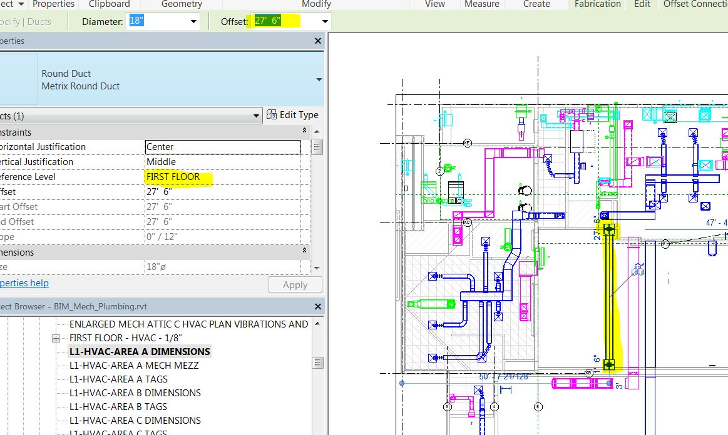Screen dimensions: 728x435
Task: Open the Fabrication ribbon menu
Action: 597,4
